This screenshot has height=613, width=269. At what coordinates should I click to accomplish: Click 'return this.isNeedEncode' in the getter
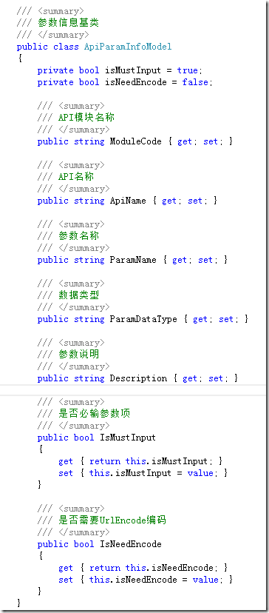[151, 568]
